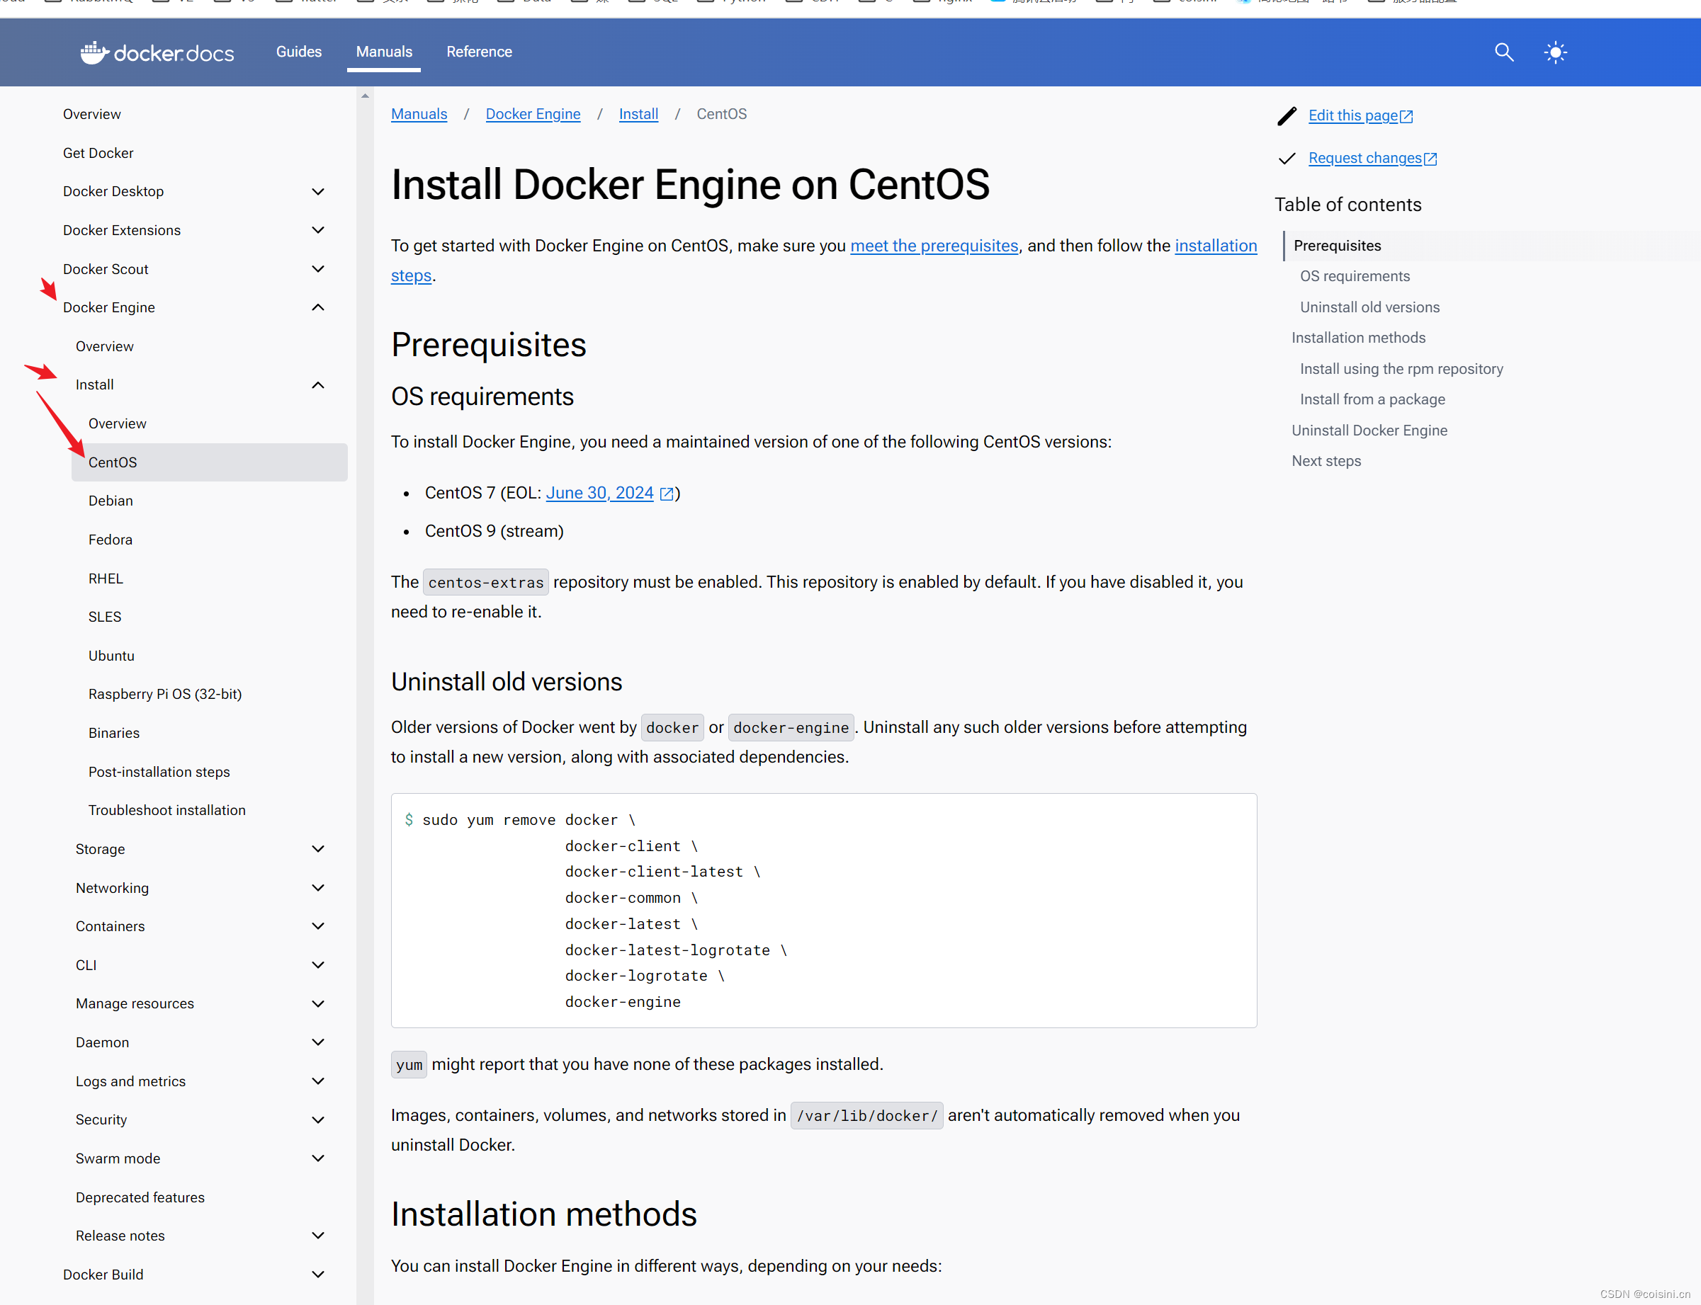Click external-link icon after Request changes
1701x1305 pixels.
[x=1430, y=159]
